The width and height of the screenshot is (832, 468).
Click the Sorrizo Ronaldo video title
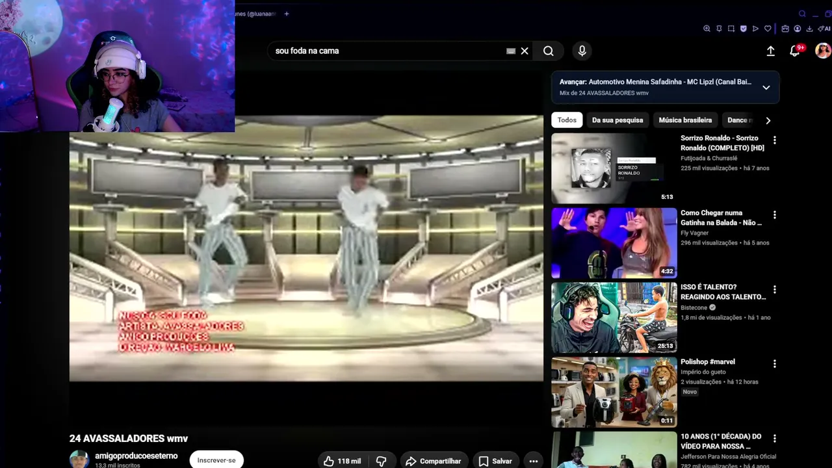point(722,143)
